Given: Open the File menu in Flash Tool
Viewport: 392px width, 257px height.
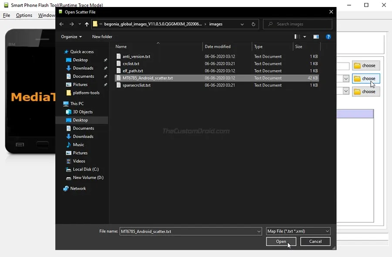Looking at the screenshot, I should (6, 15).
